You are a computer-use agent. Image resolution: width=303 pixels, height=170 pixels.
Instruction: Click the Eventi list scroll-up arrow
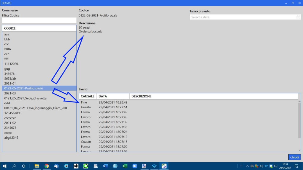(299, 101)
